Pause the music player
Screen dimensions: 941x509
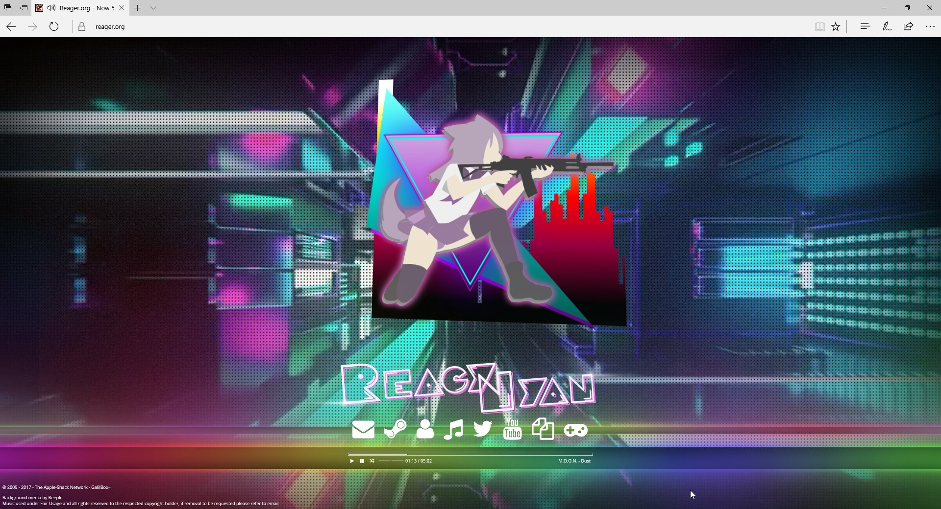pyautogui.click(x=362, y=461)
